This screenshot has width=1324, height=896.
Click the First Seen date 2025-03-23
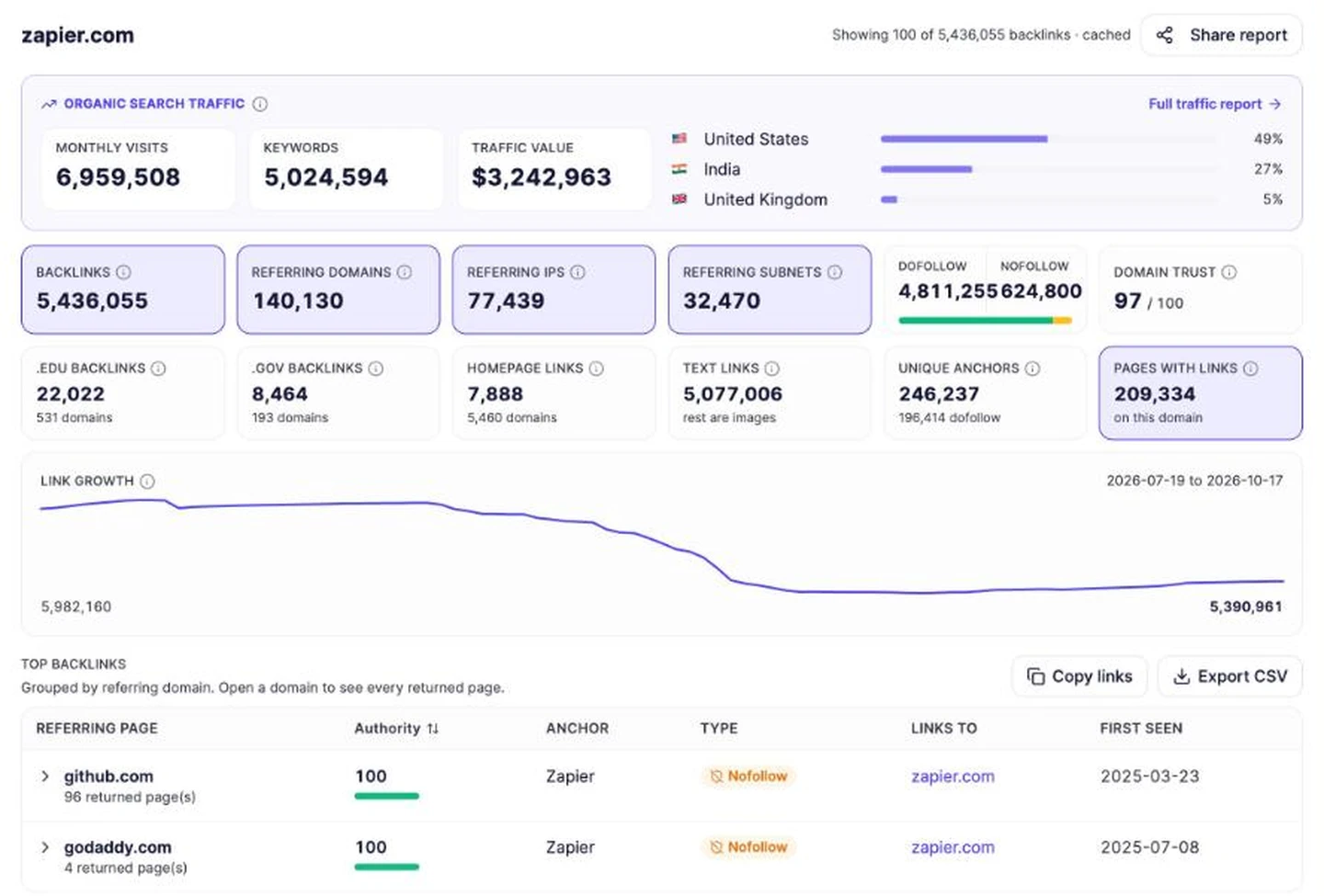coord(1150,777)
